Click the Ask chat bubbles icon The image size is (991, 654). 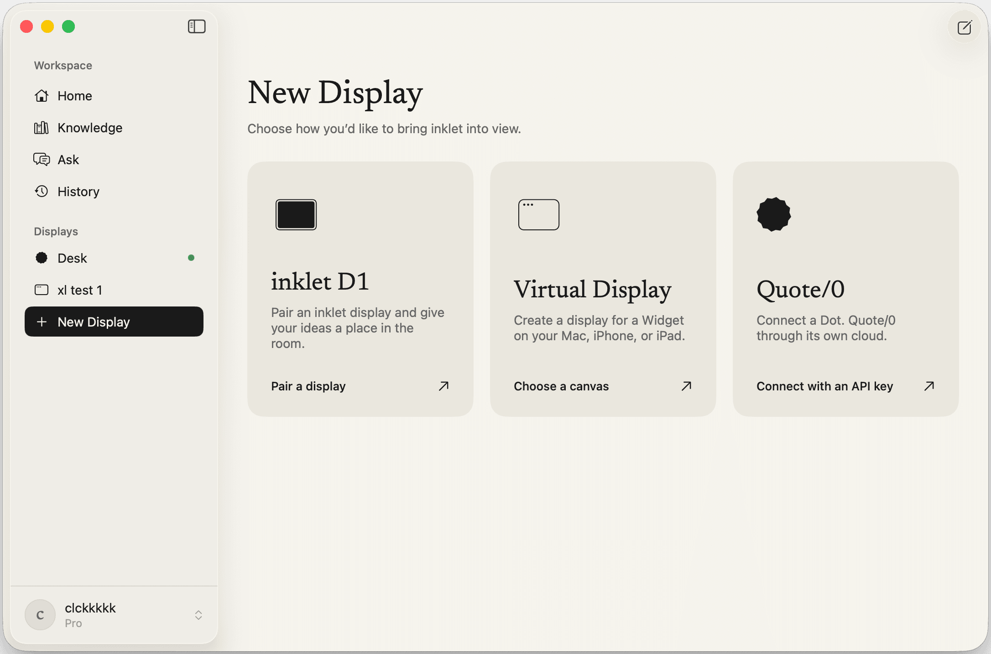(x=42, y=160)
